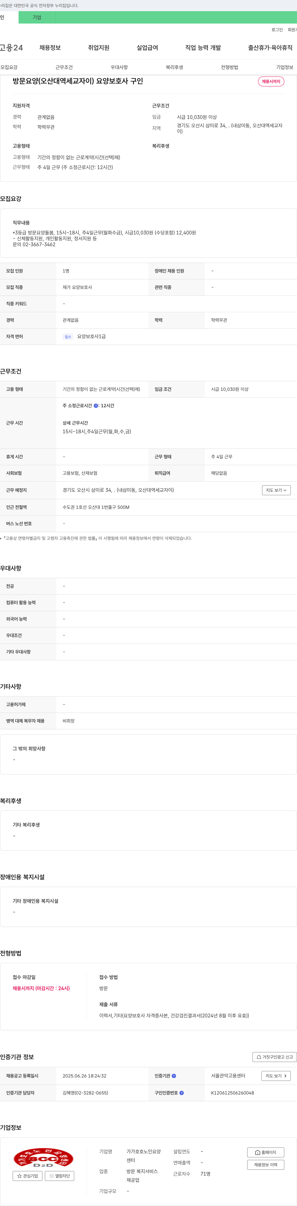Click 71명 employee count value
The image size is (297, 1206).
[x=205, y=1174]
